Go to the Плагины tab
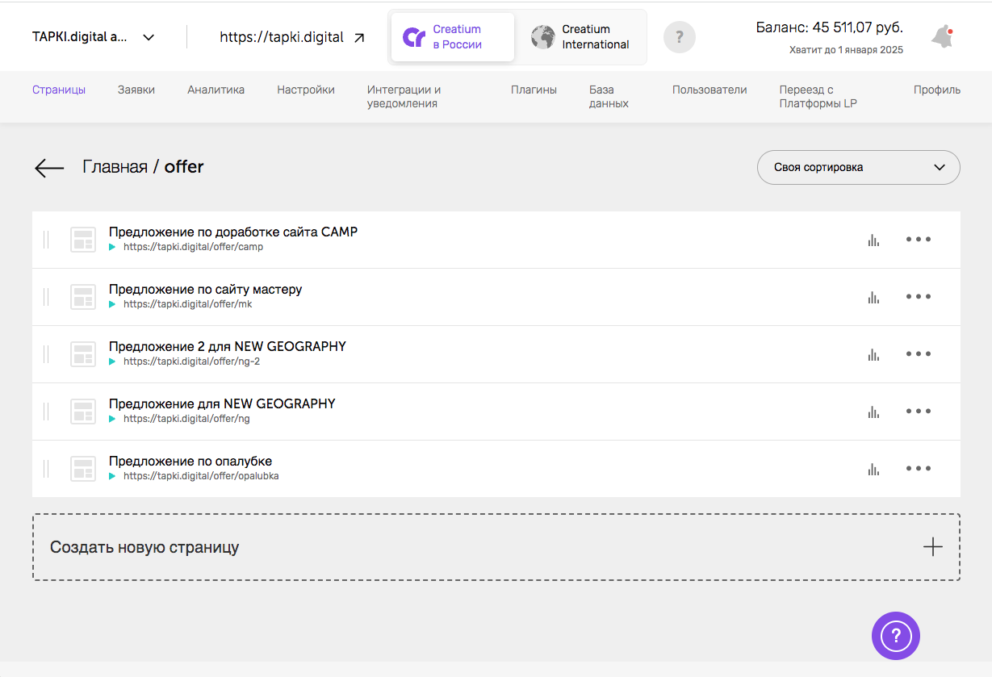This screenshot has height=677, width=992. (534, 90)
